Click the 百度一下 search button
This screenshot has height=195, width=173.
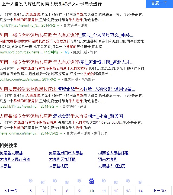coord(159,4)
